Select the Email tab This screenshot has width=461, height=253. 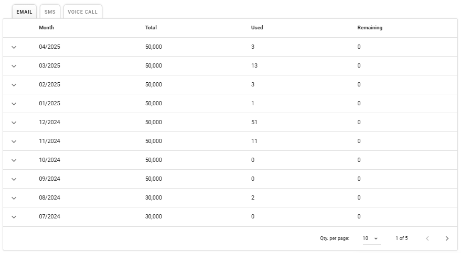(24, 12)
